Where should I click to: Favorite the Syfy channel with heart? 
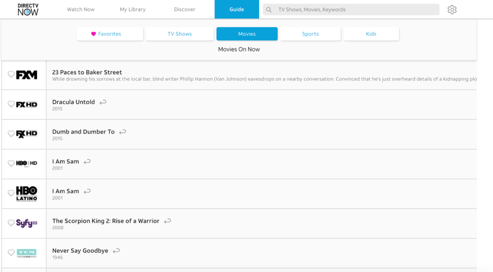[11, 223]
